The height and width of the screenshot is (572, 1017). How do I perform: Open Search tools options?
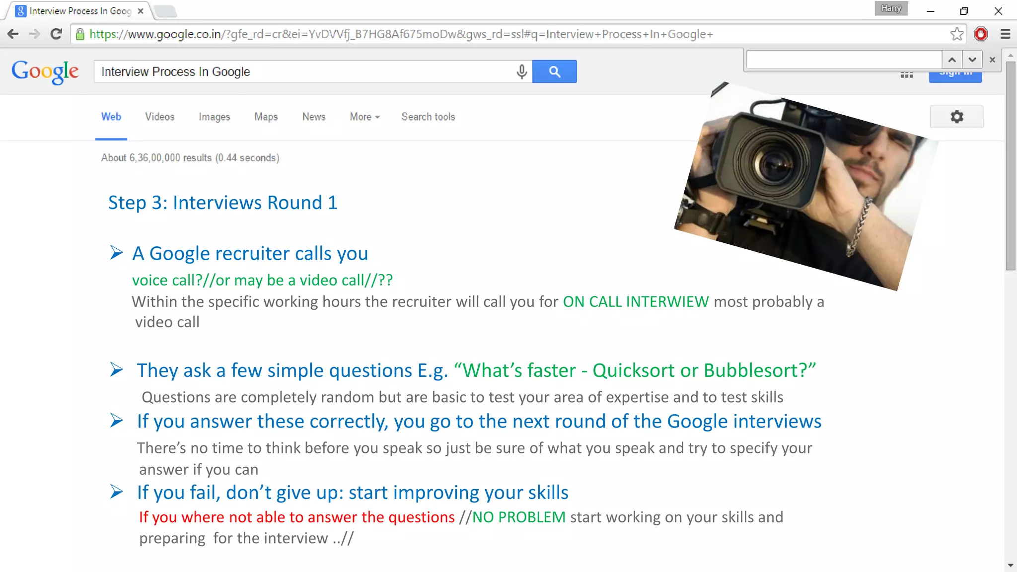pos(428,117)
